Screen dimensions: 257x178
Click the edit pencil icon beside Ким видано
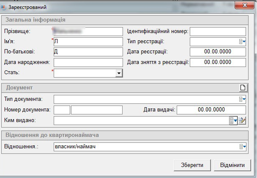pyautogui.click(x=242, y=121)
